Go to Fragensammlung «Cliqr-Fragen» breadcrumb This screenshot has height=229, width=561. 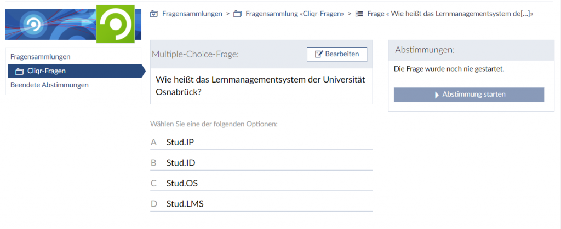click(295, 14)
